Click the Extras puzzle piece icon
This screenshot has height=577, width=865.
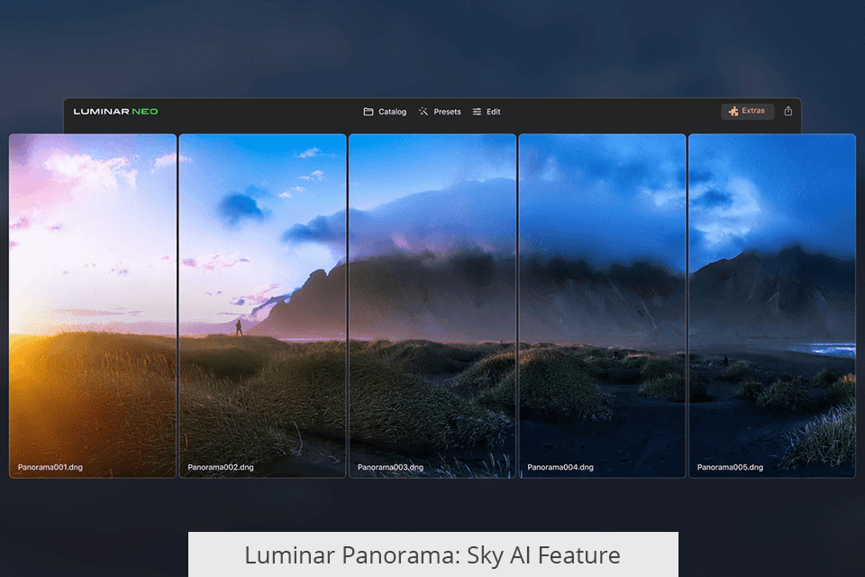tap(733, 112)
